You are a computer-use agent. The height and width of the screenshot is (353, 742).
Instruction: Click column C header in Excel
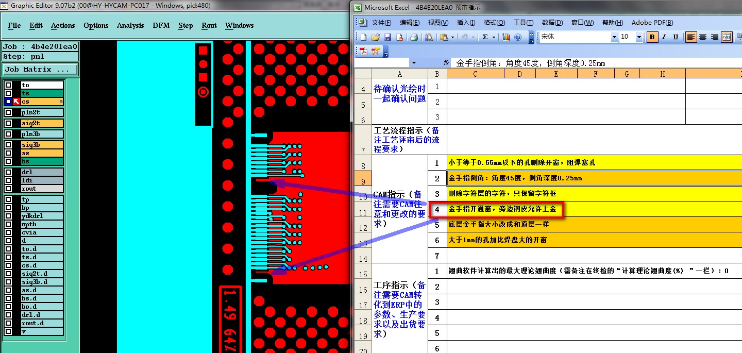pos(475,74)
